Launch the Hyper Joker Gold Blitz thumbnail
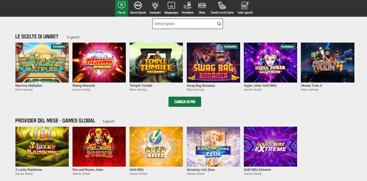 click(270, 63)
